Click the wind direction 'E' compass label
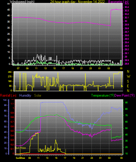Screen dimensions: 136x162 tap(128, 86)
